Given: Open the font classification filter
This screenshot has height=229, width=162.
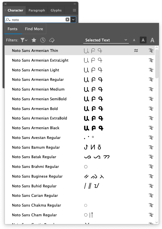Looking at the screenshot, I should tap(24, 40).
